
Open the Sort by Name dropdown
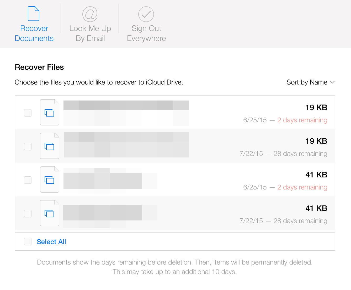(307, 82)
